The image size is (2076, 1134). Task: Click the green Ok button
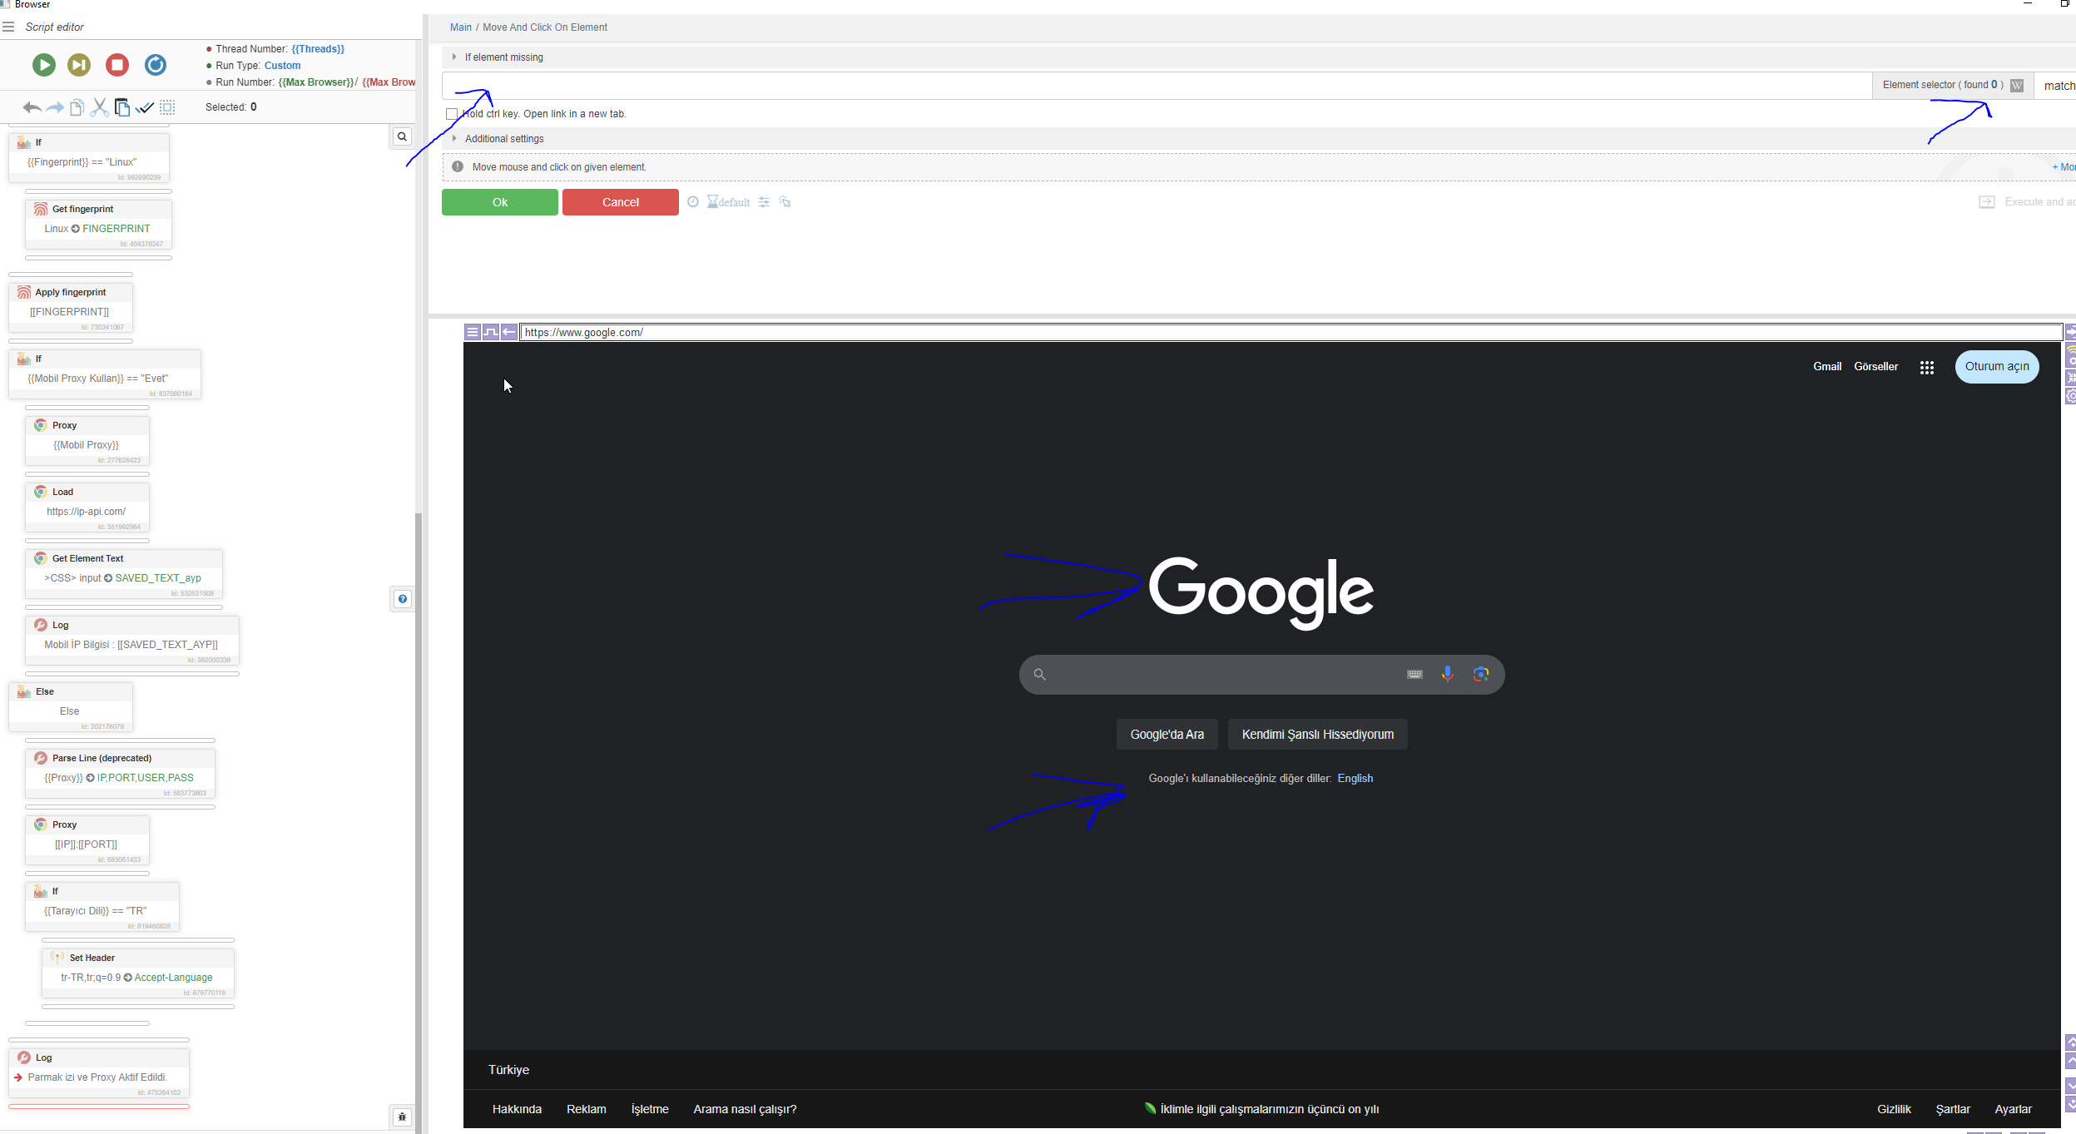pos(499,202)
